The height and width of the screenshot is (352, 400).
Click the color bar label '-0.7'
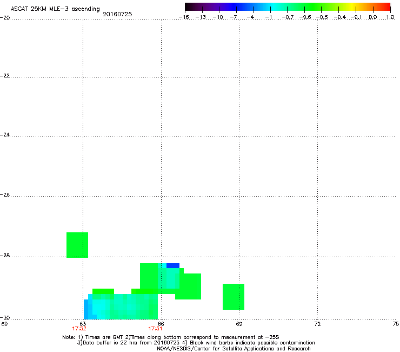[x=288, y=17]
